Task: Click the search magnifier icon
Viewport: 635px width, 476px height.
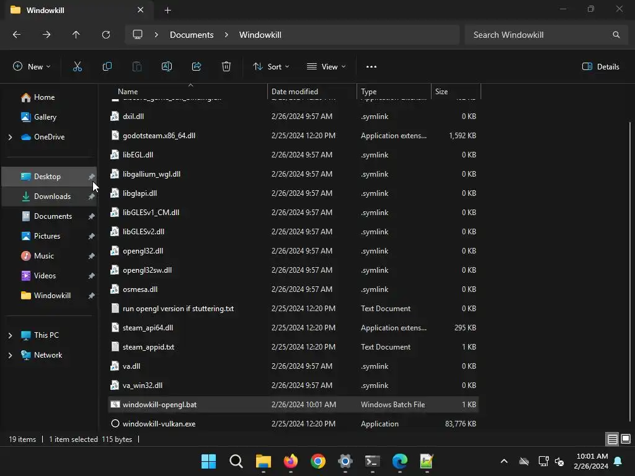Action: click(x=616, y=35)
